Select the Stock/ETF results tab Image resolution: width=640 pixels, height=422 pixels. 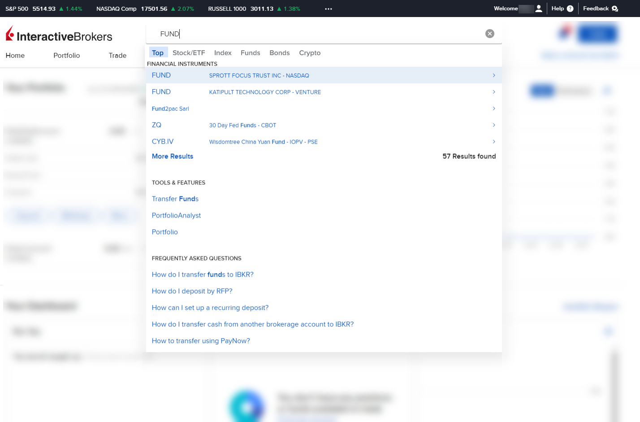pos(188,52)
